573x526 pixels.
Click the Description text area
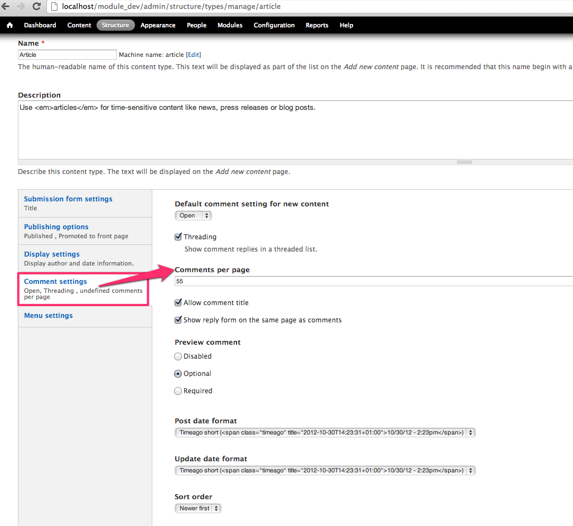(x=295, y=129)
